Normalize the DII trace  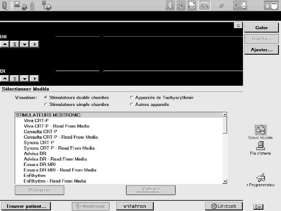coord(15,44)
